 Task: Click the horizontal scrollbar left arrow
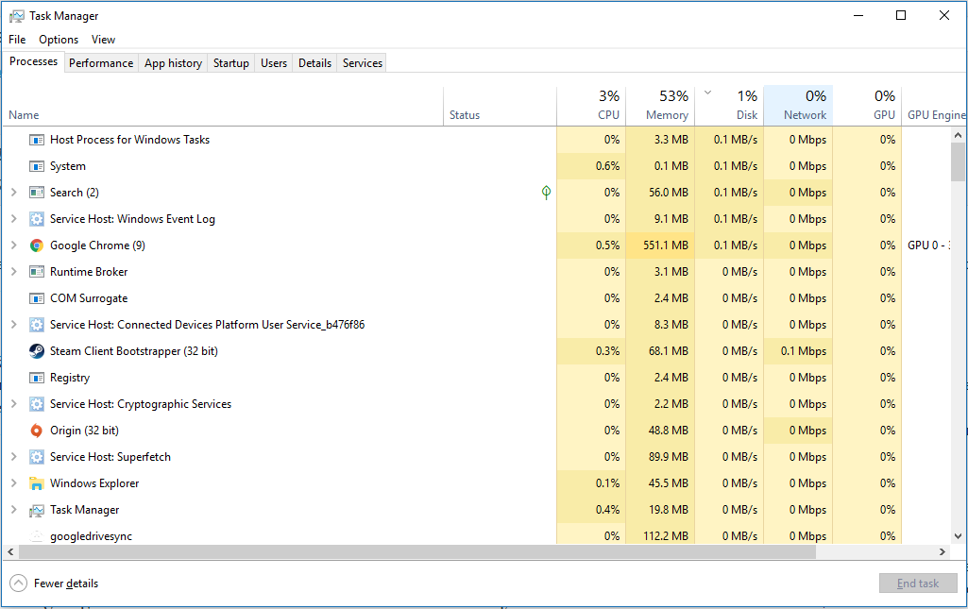[10, 551]
